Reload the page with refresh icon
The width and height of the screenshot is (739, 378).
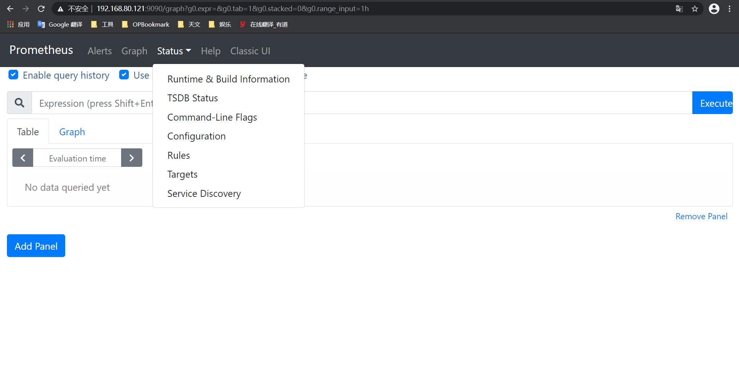pos(41,8)
